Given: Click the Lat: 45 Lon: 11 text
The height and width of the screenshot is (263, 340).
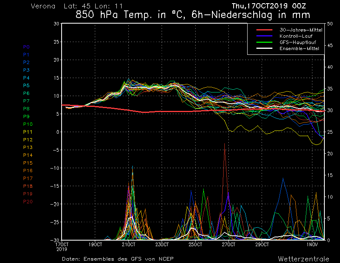Looking at the screenshot, I should (93, 6).
